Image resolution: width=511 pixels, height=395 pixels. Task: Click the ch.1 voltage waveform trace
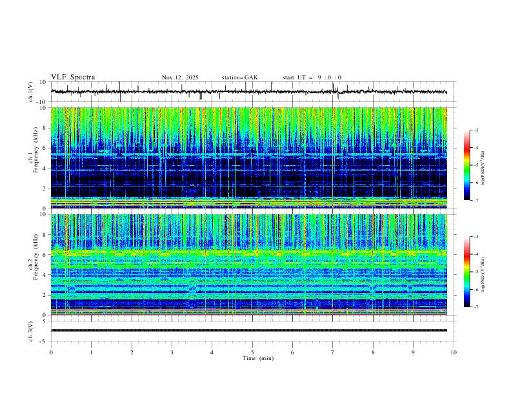[248, 92]
